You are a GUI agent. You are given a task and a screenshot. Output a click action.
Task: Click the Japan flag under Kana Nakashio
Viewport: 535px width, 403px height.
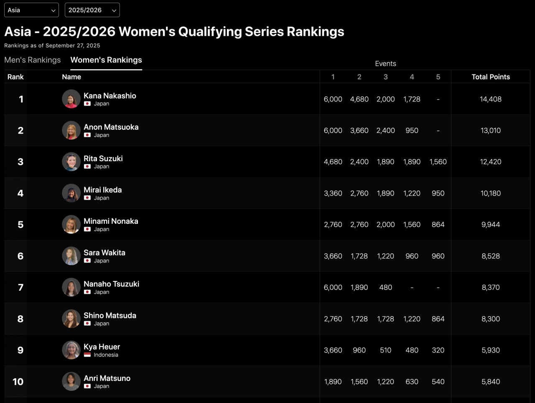pyautogui.click(x=87, y=104)
